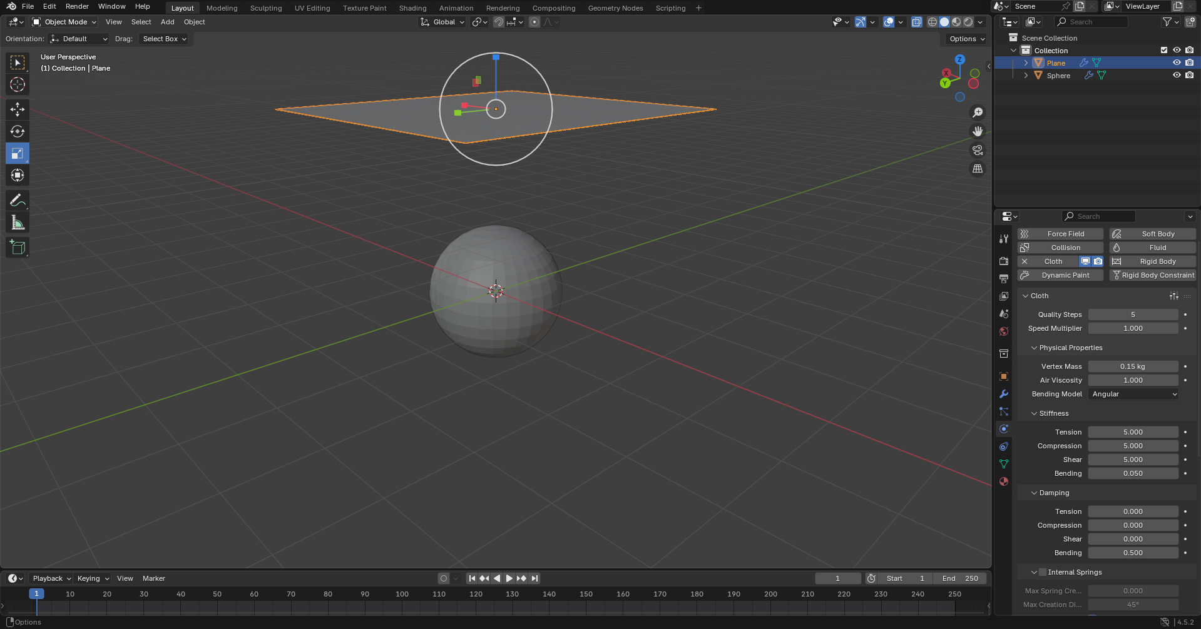Screen dimensions: 1201x629
Task: Enable Force Field physics
Action: [x=1060, y=233]
